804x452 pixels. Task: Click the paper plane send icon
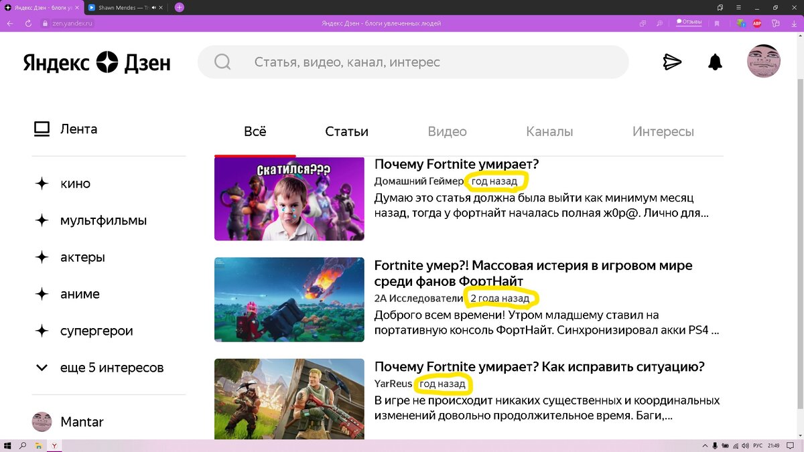(672, 62)
